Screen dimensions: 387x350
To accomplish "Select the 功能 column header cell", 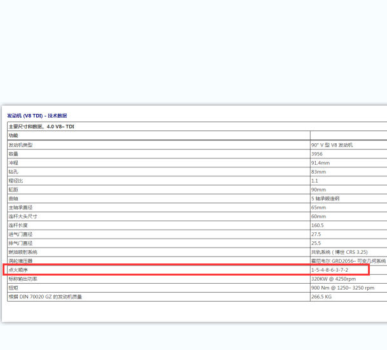I will pyautogui.click(x=13, y=136).
